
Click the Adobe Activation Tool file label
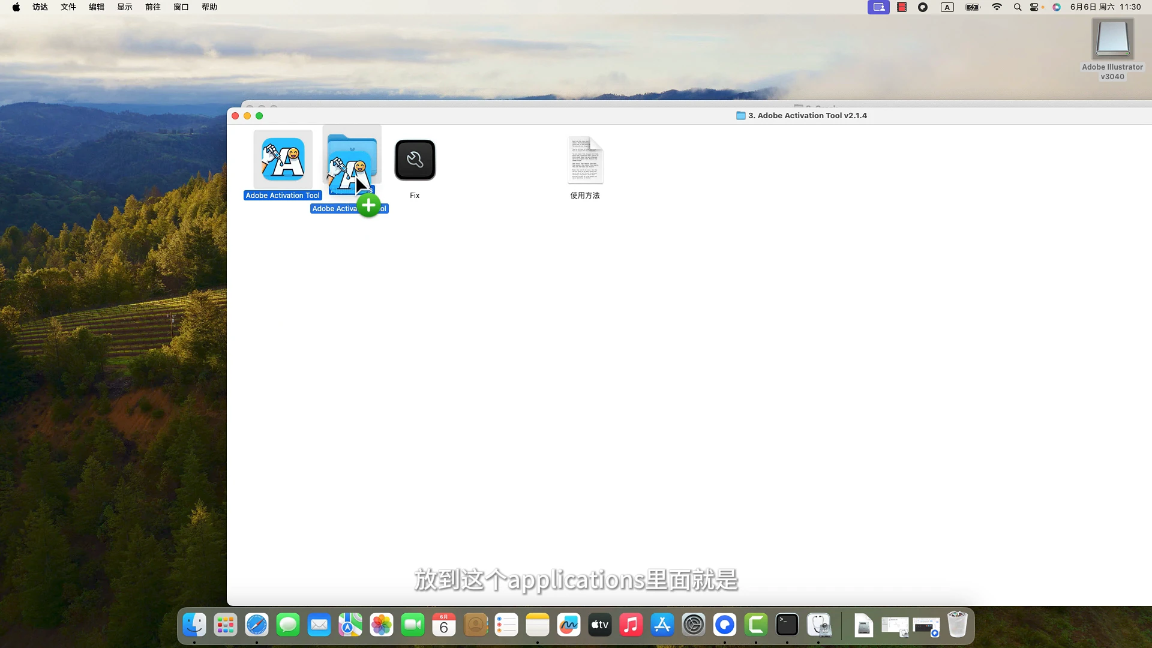click(x=283, y=196)
